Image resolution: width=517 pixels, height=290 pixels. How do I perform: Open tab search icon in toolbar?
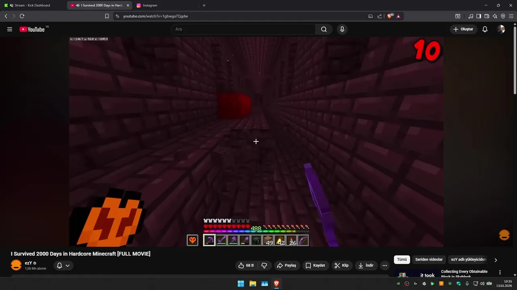click(x=458, y=16)
